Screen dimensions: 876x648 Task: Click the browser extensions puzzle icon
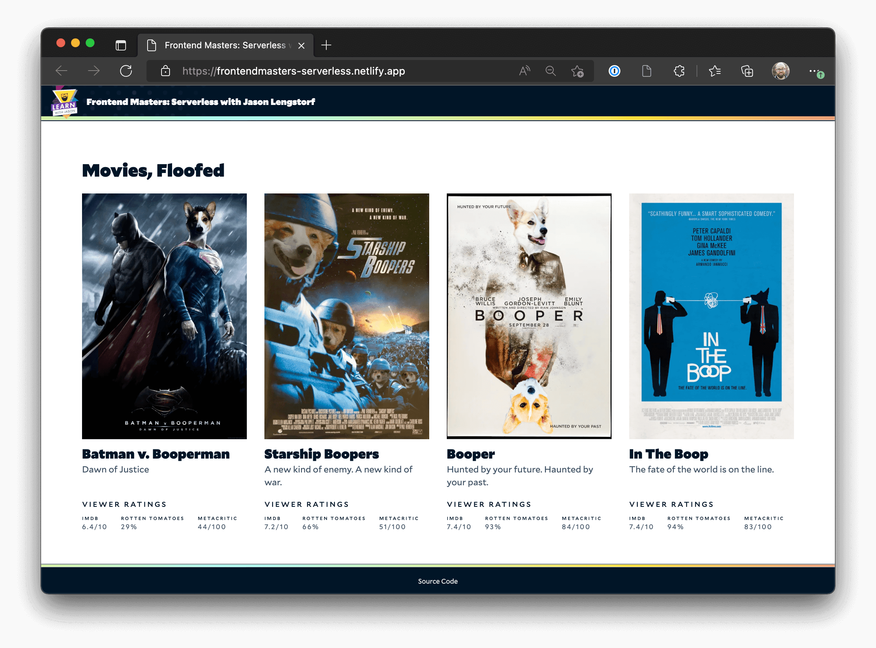tap(680, 71)
